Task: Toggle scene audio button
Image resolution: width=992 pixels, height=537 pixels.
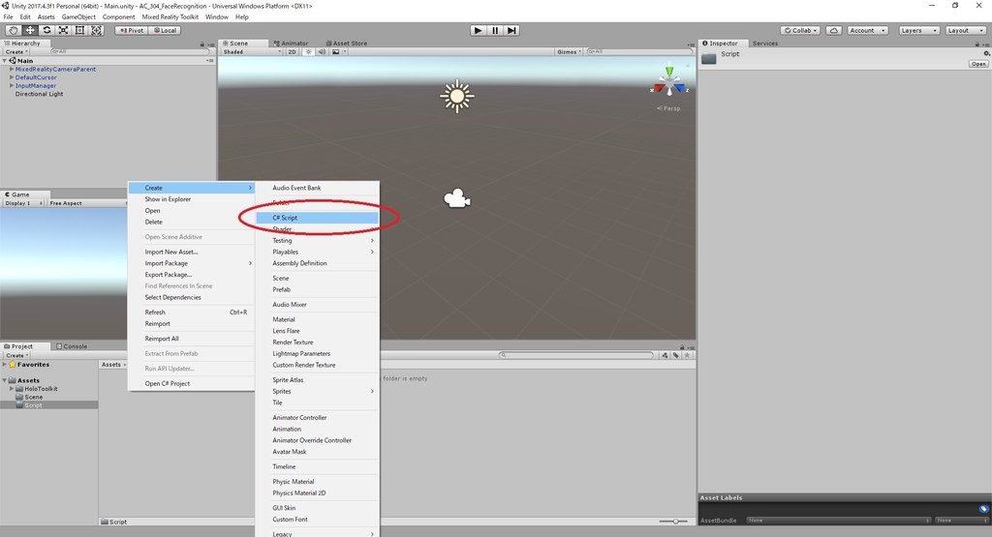Action: pyautogui.click(x=322, y=52)
